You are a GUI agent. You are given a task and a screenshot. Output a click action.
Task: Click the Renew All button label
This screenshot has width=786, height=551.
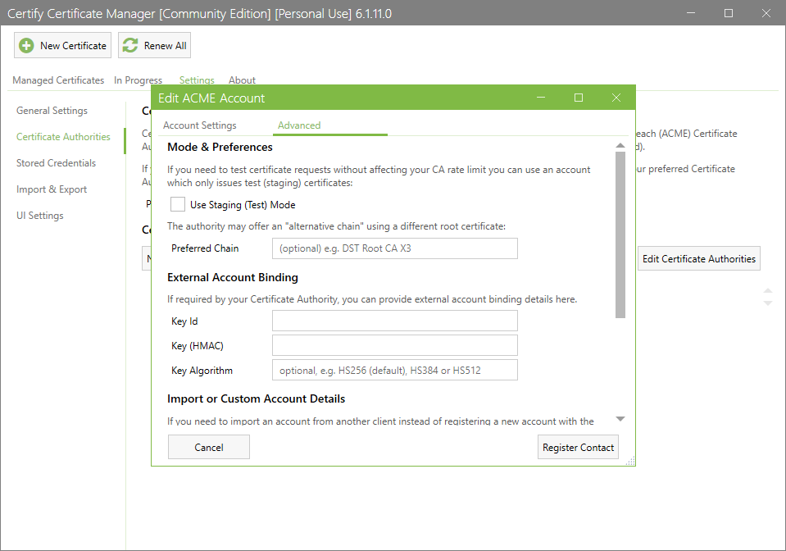(165, 46)
